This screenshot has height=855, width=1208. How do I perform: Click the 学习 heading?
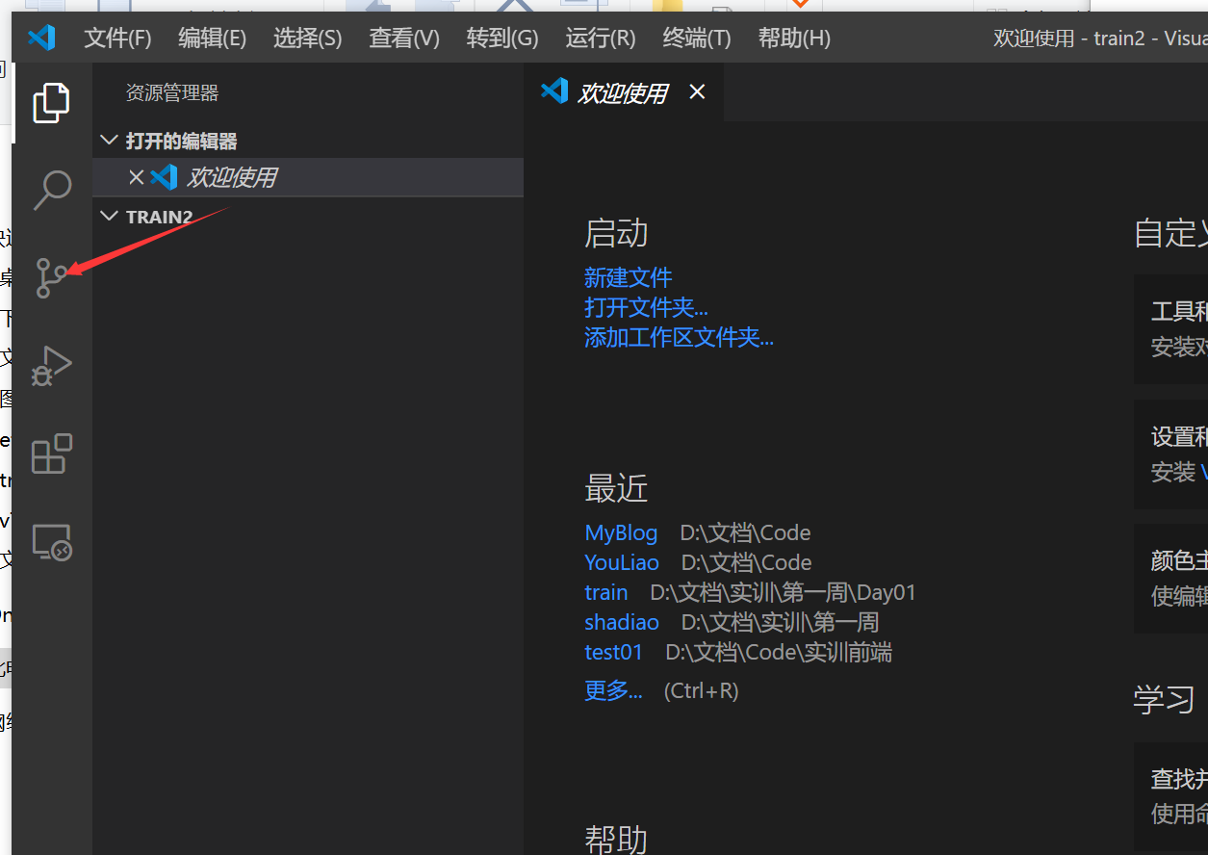click(x=1165, y=700)
